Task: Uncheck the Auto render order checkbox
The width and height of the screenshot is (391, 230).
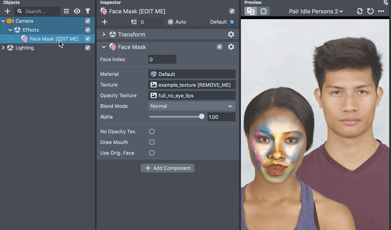Action: coord(171,22)
